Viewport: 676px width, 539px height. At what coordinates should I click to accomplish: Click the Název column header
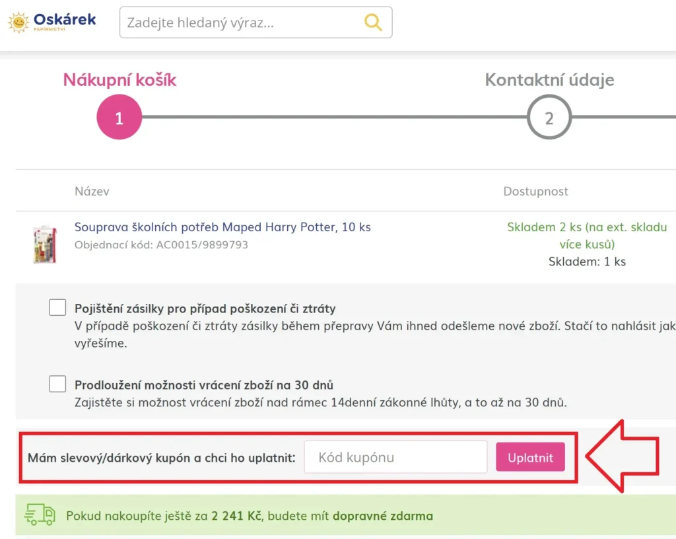tap(92, 191)
